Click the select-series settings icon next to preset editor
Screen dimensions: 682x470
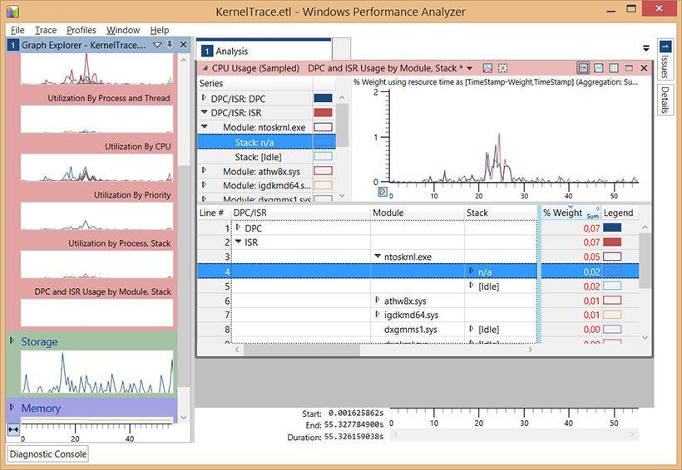[x=503, y=68]
